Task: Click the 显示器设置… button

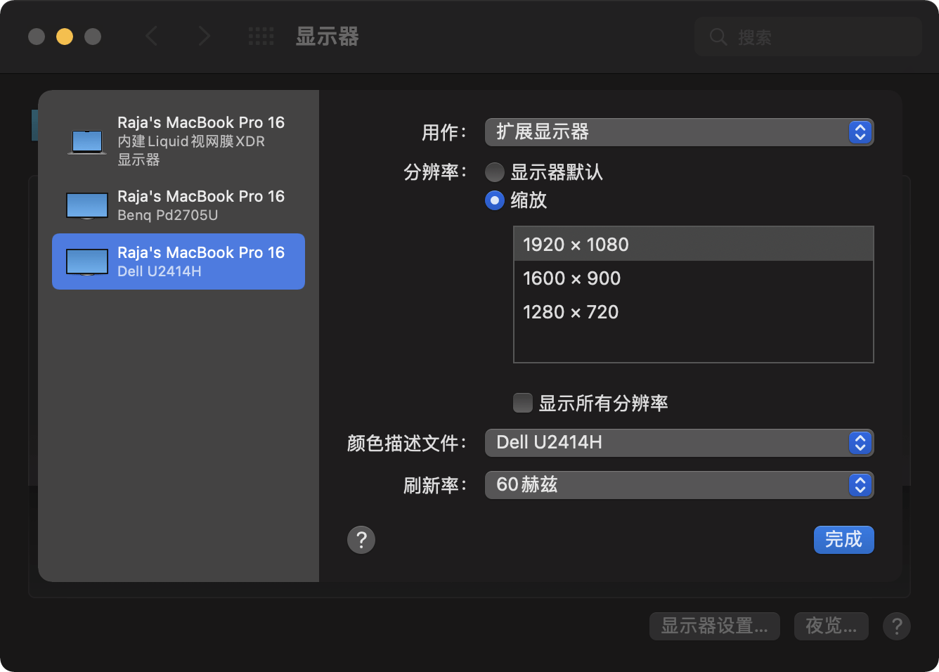Action: click(x=715, y=626)
